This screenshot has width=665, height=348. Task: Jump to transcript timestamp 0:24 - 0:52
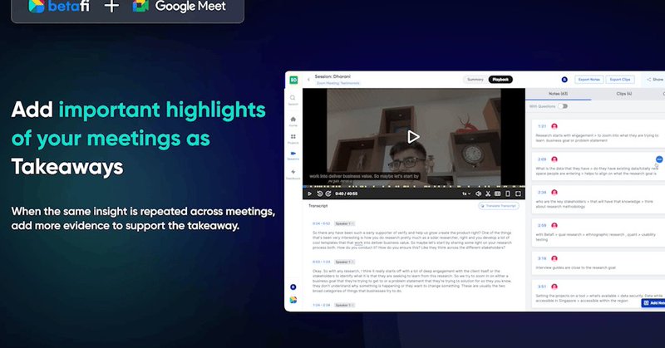tap(321, 223)
